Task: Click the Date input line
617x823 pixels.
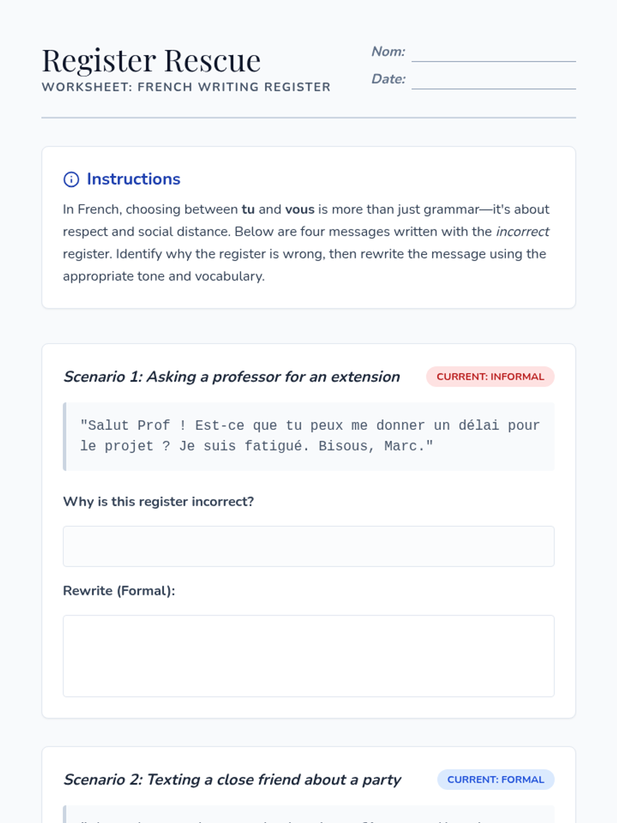Action: pos(493,82)
